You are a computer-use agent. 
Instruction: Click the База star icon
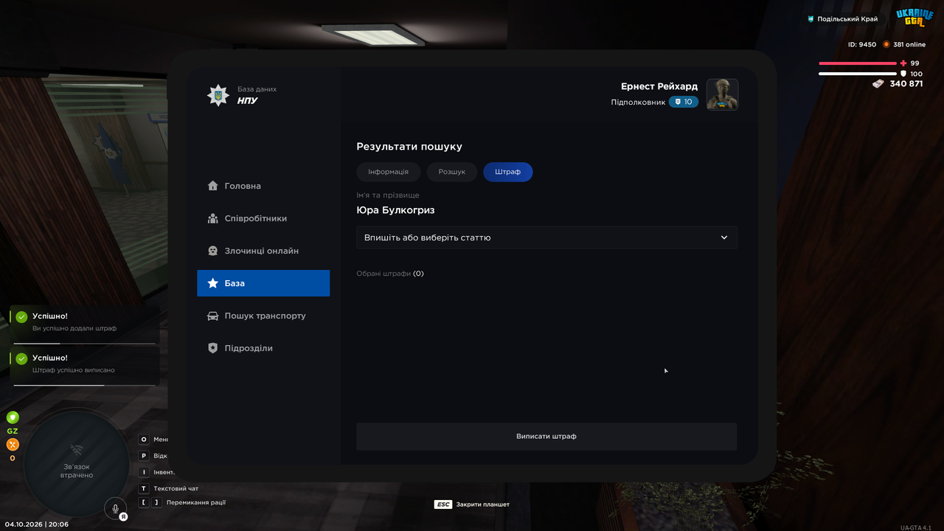click(213, 283)
